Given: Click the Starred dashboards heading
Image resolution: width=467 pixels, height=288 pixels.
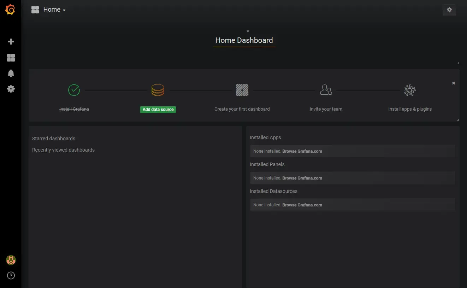Looking at the screenshot, I should click(54, 139).
